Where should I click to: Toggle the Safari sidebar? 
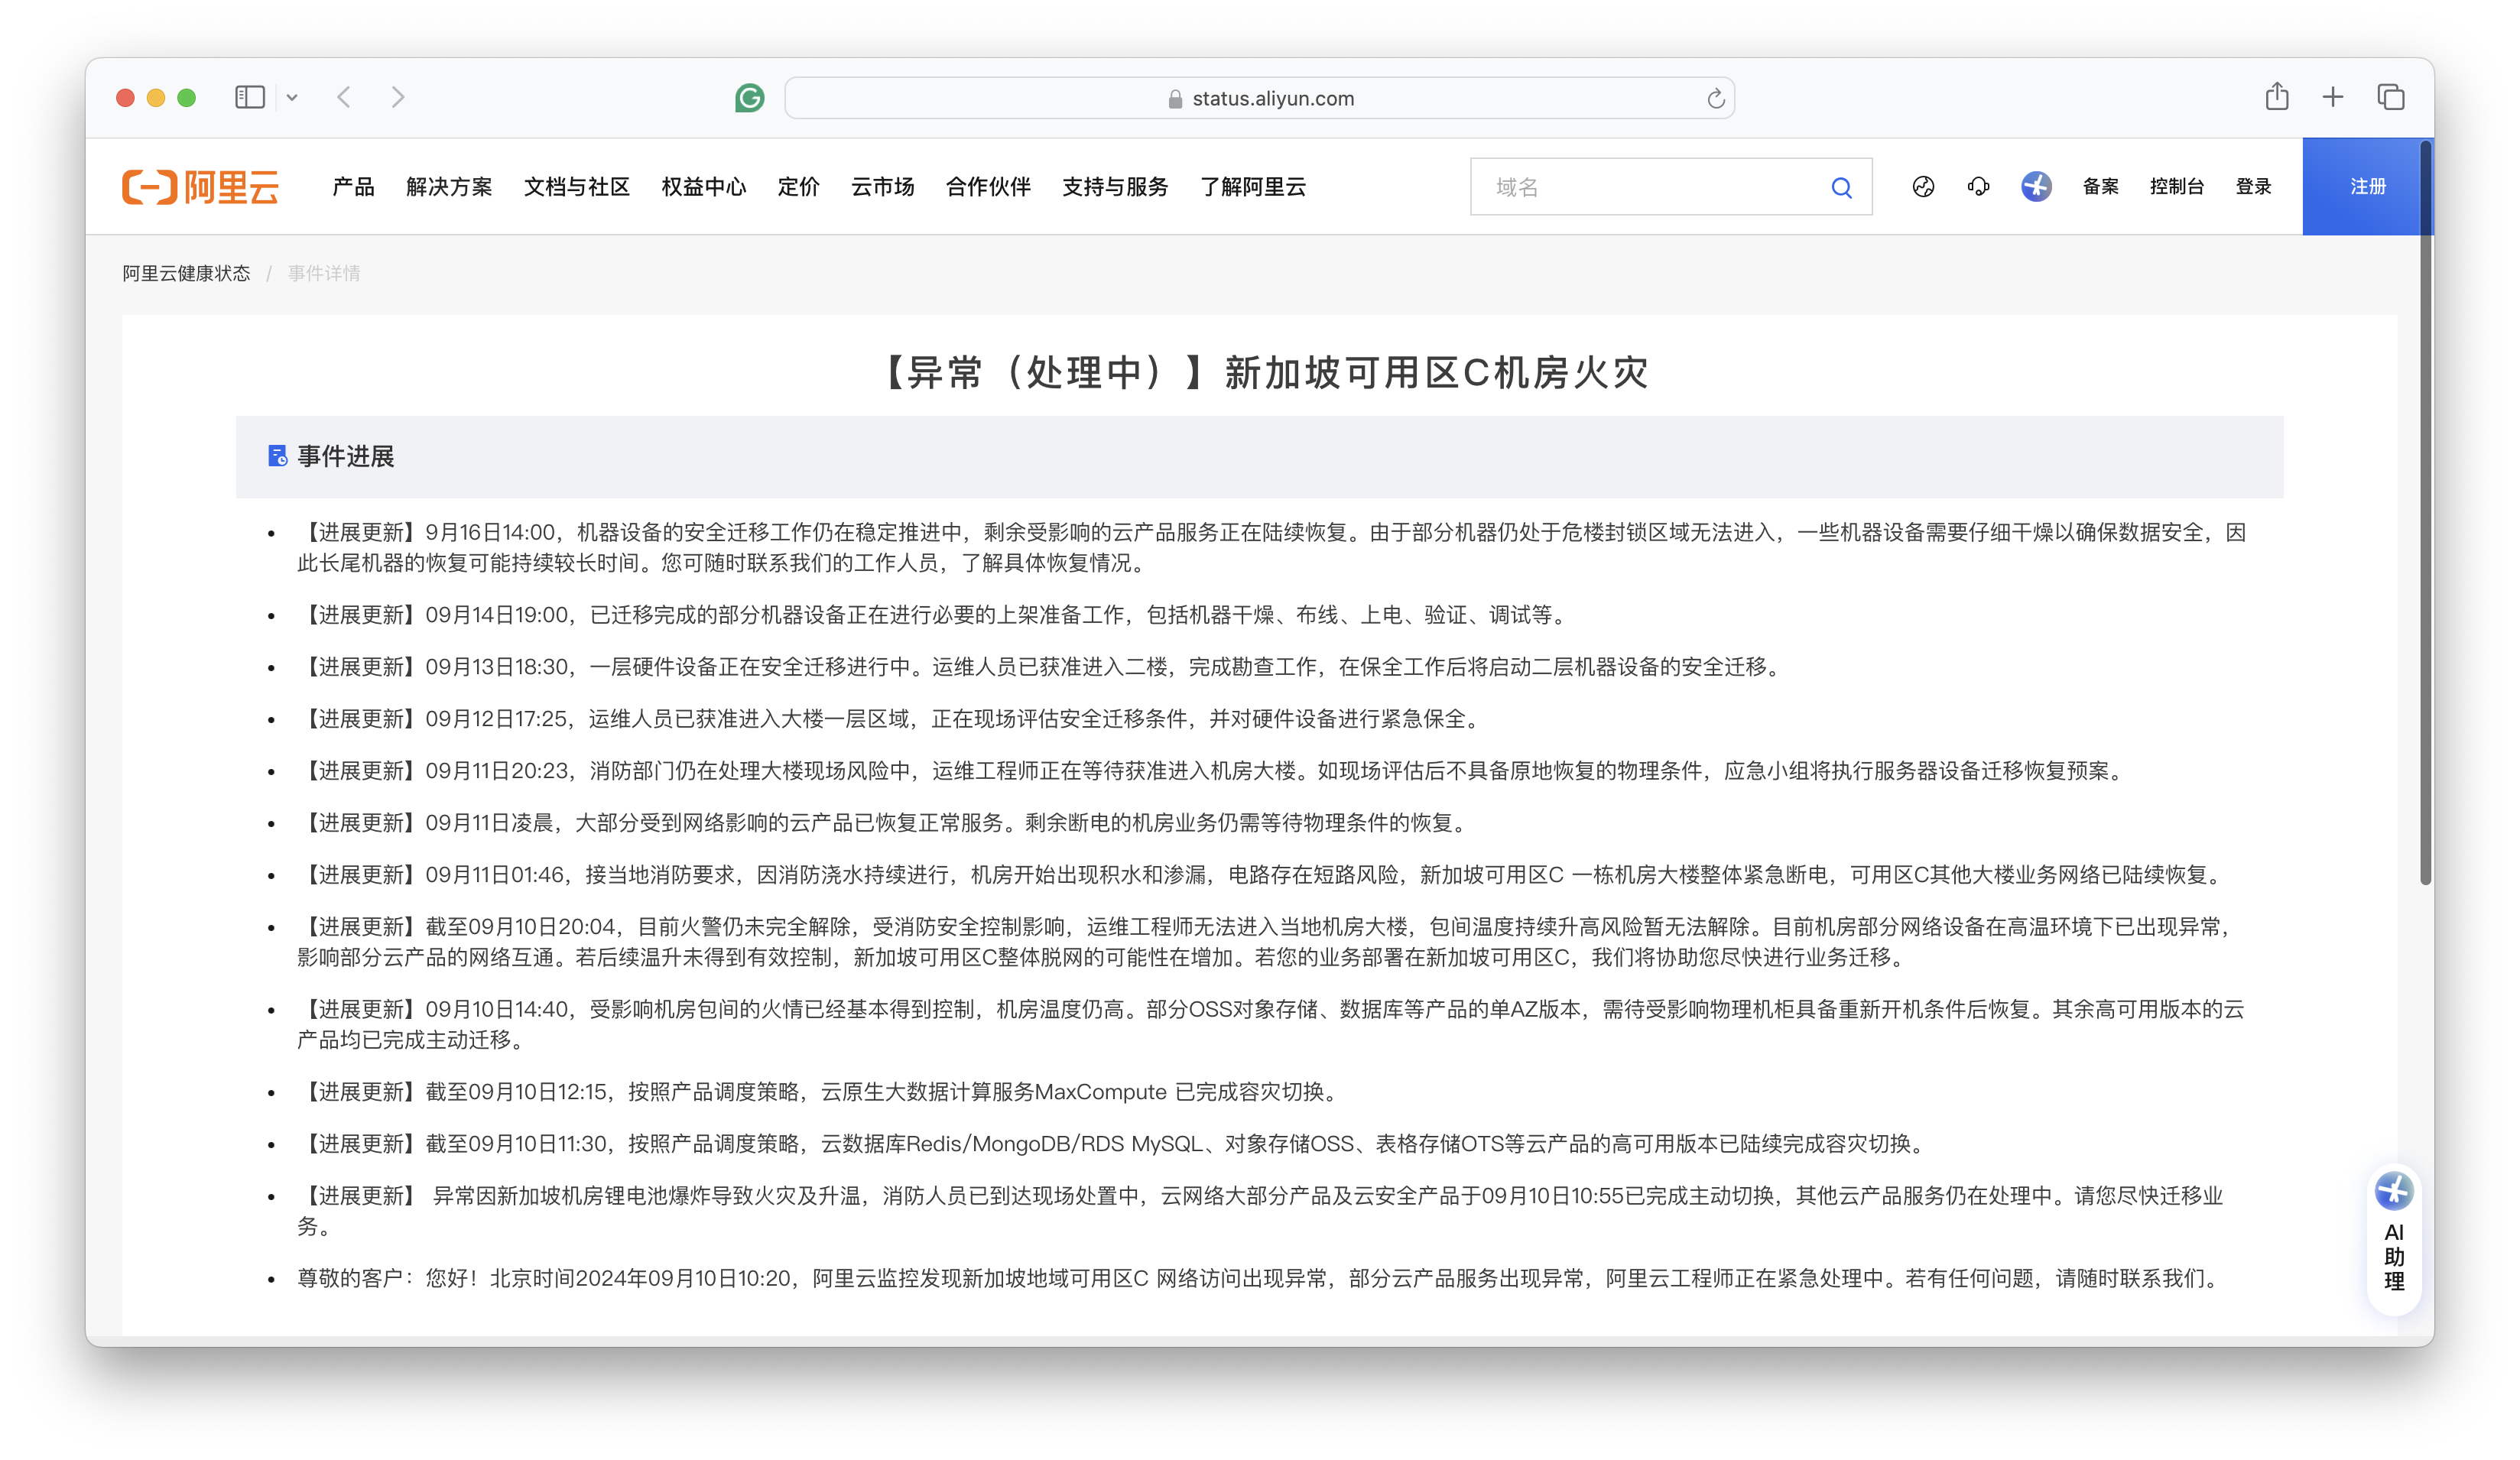[249, 97]
